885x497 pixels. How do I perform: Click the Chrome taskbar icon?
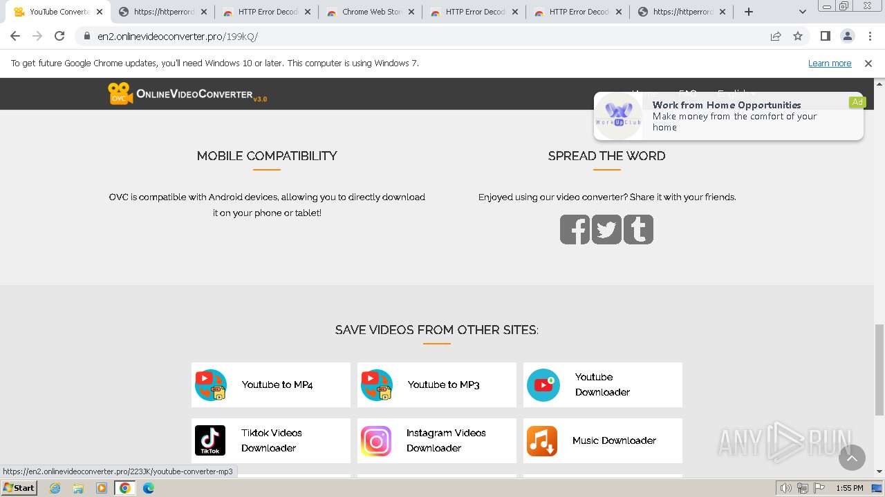[125, 488]
